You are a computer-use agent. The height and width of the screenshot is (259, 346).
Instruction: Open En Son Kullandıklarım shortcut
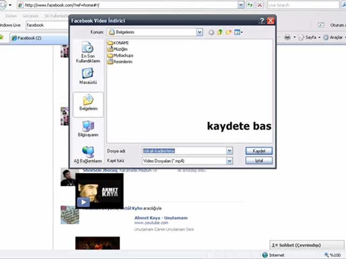[x=88, y=52]
